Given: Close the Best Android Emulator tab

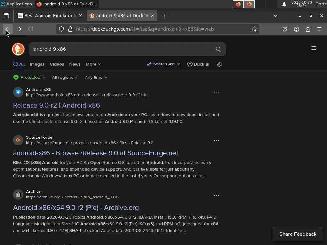Looking at the screenshot, I should click(80, 16).
